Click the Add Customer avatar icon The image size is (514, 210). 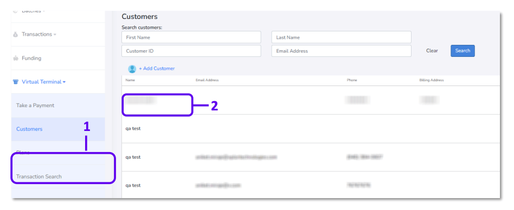tap(132, 69)
